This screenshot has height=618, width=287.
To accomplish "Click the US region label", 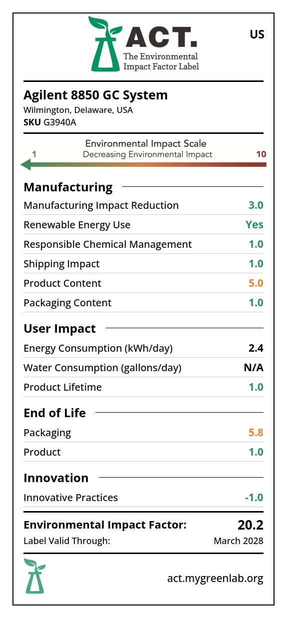I will pyautogui.click(x=257, y=34).
